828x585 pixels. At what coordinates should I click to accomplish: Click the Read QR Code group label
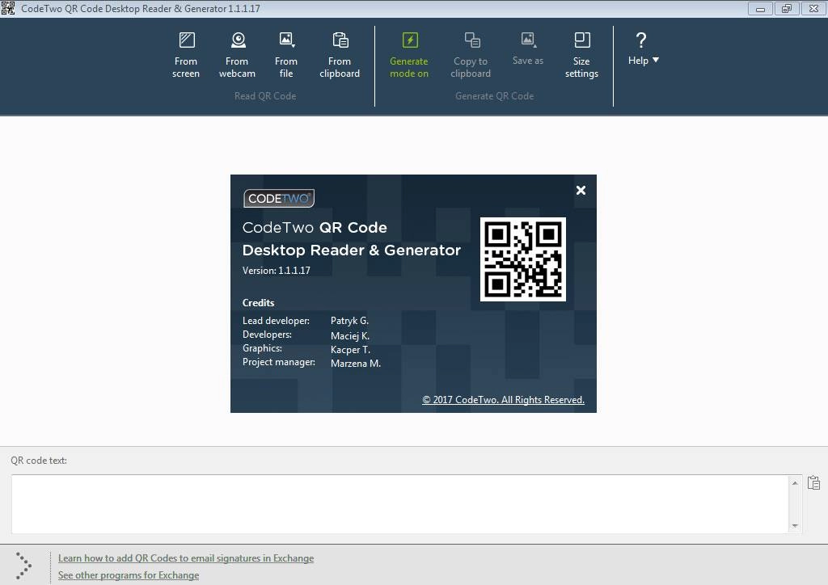pyautogui.click(x=265, y=96)
